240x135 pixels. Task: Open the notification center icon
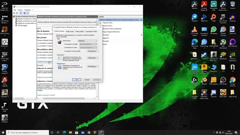pyautogui.click(x=236, y=132)
